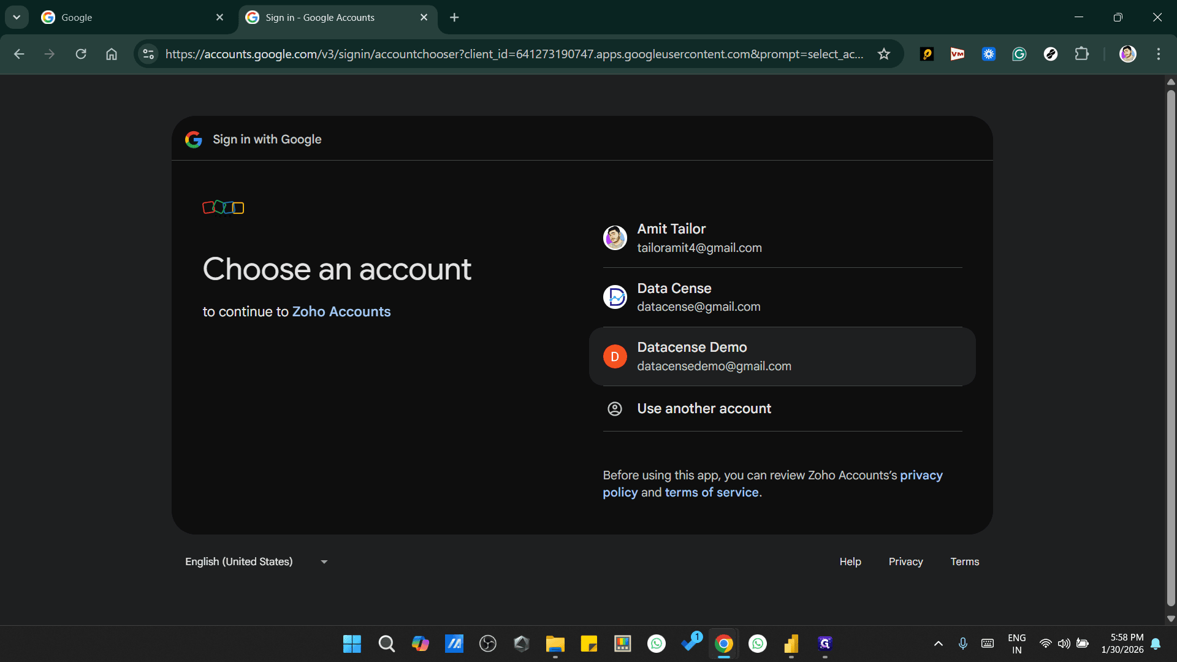Open the Windows Start menu

[352, 644]
